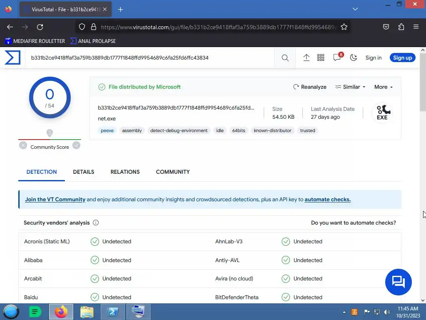
Task: Select the peexe tag
Action: pyautogui.click(x=107, y=130)
